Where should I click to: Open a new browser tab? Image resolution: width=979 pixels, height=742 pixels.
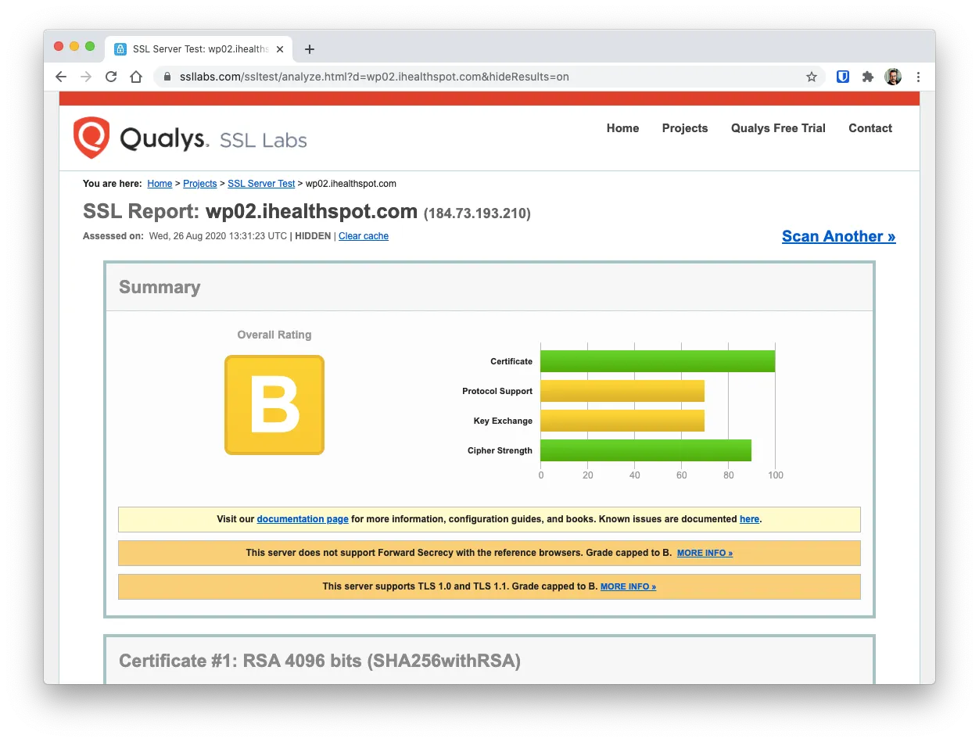click(x=310, y=49)
